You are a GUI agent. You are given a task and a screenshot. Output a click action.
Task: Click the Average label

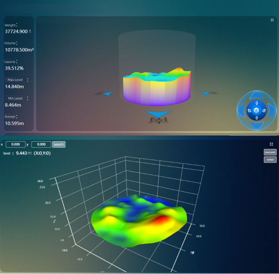pos(10,117)
